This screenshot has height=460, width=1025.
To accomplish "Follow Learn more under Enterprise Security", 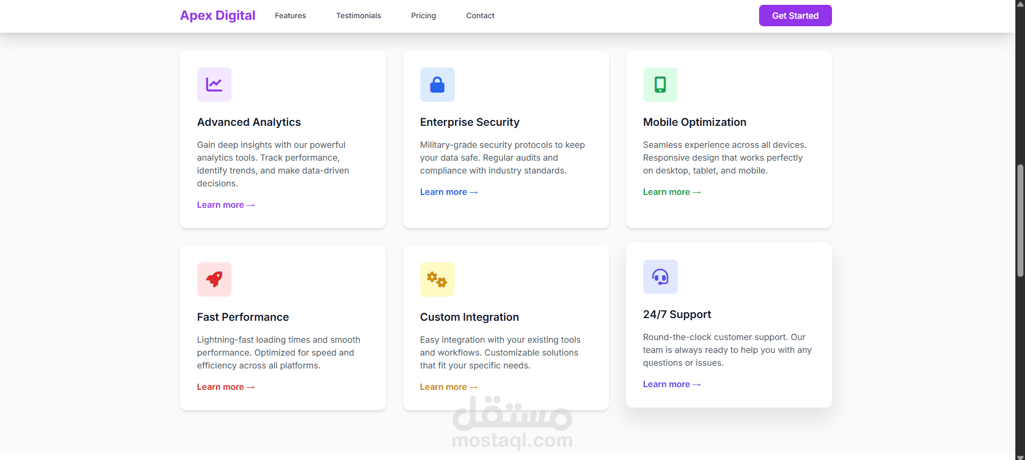I will point(449,192).
